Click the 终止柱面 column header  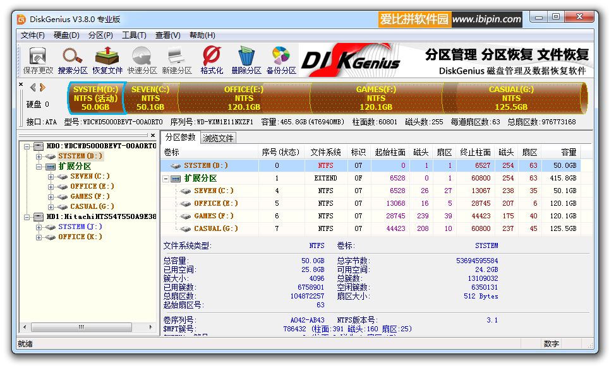pyautogui.click(x=476, y=152)
